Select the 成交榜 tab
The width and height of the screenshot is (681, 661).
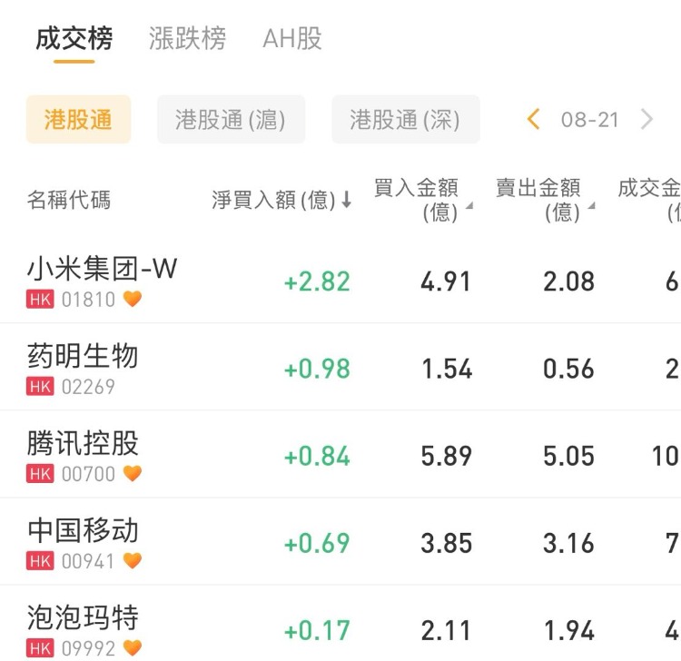point(74,39)
